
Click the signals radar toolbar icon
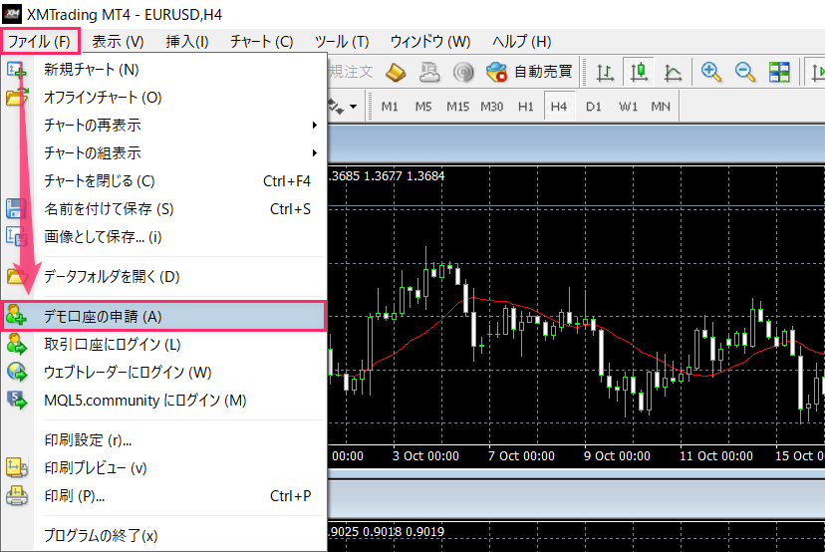(x=463, y=72)
